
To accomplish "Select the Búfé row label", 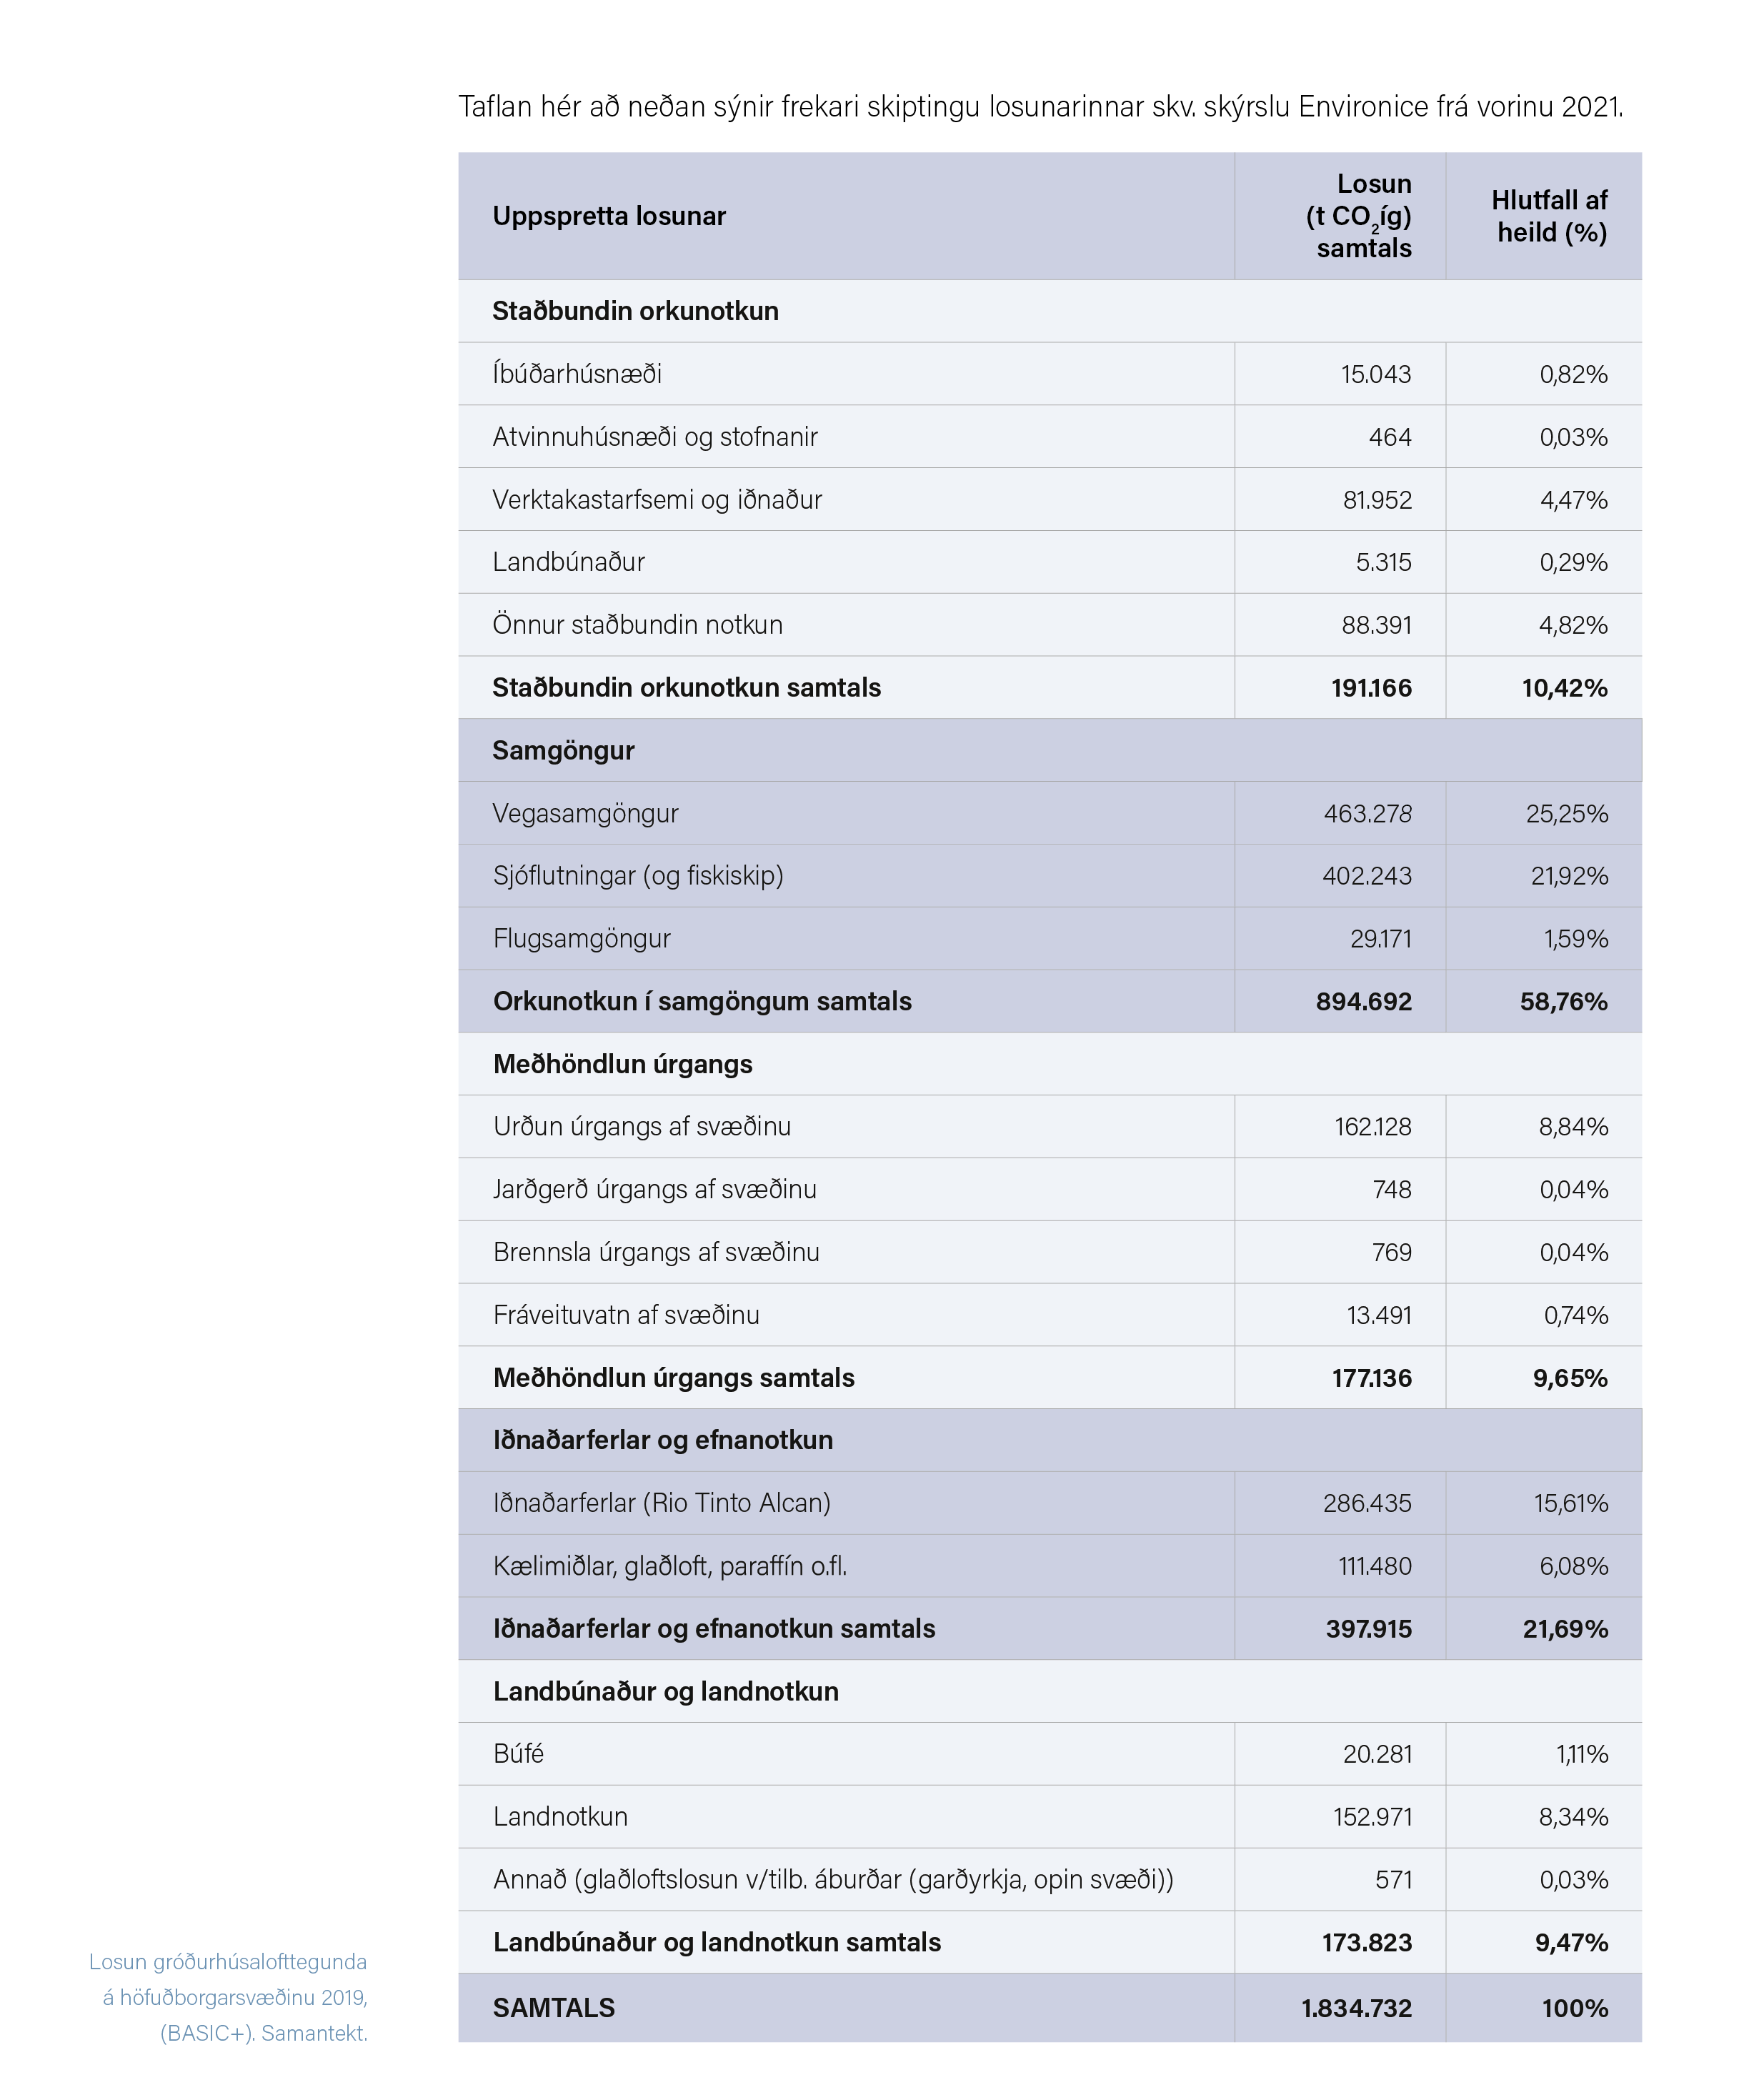I will pyautogui.click(x=518, y=1754).
